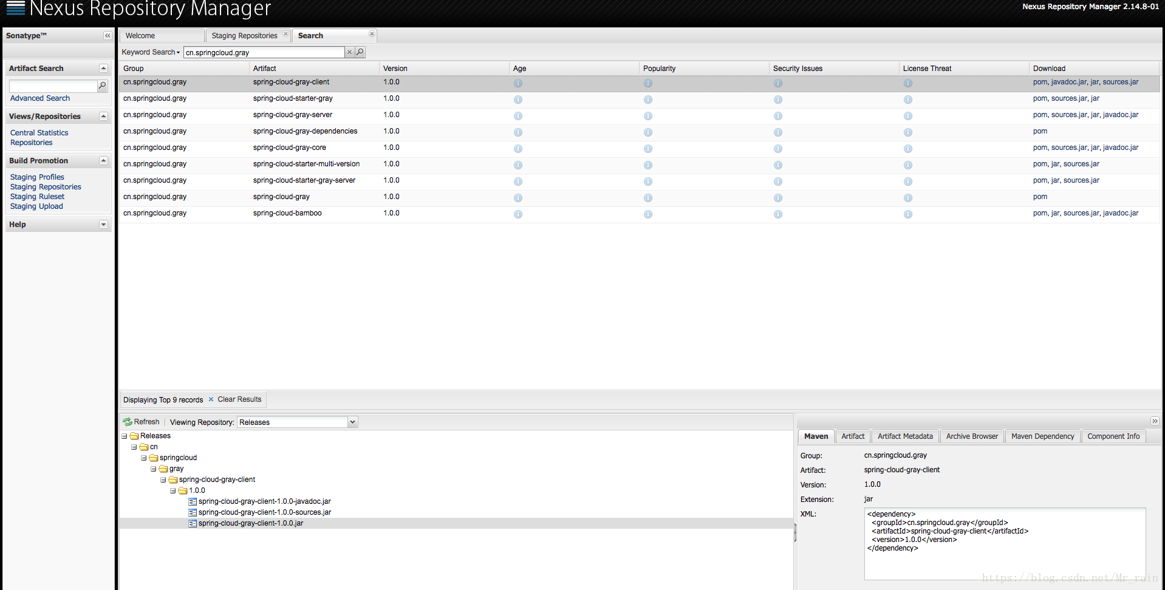Close the Search tab
The image size is (1165, 590).
[372, 34]
